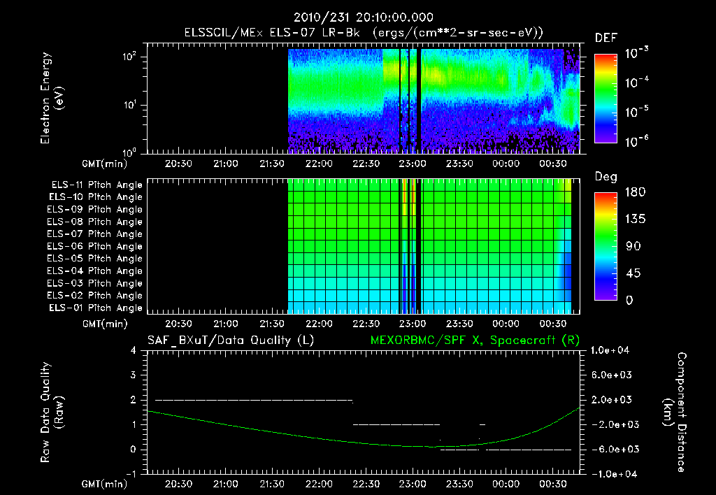Click the SAF_BXuT/Data Quality (L) legend
The height and width of the screenshot is (495, 716).
(x=231, y=340)
